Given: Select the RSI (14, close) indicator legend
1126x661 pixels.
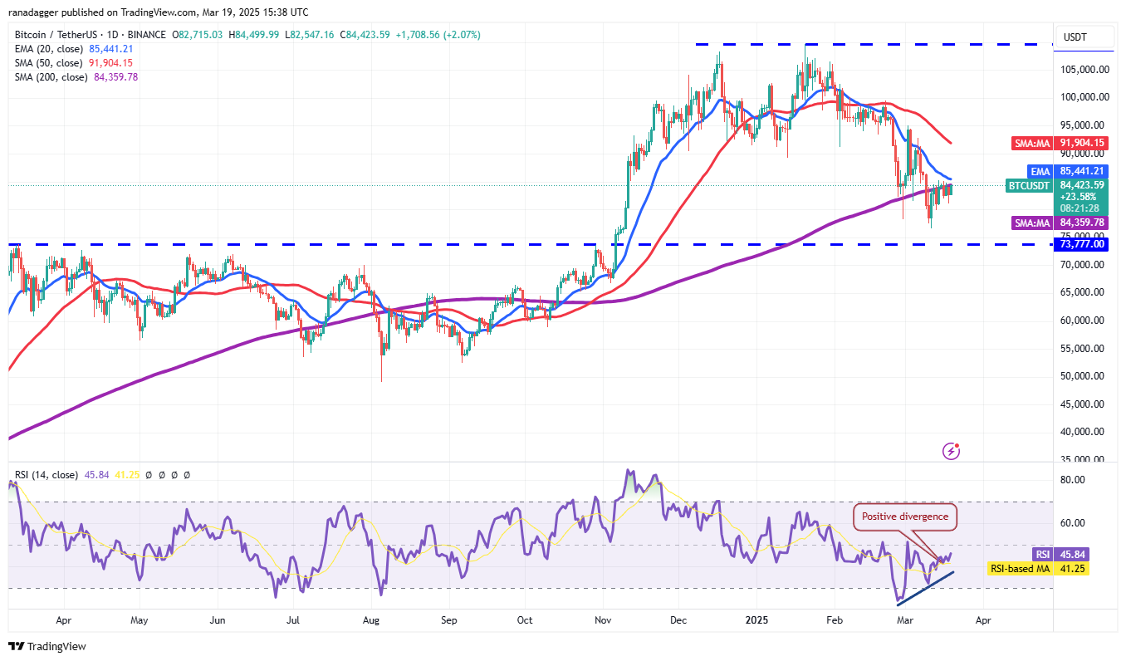Looking at the screenshot, I should pyautogui.click(x=46, y=475).
